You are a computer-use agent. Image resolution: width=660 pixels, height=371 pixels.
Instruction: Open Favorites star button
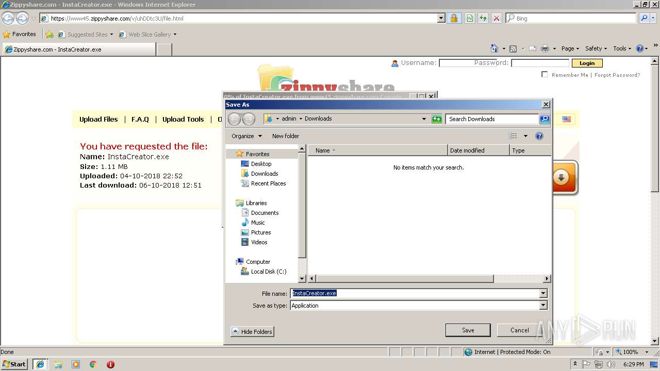click(20, 34)
